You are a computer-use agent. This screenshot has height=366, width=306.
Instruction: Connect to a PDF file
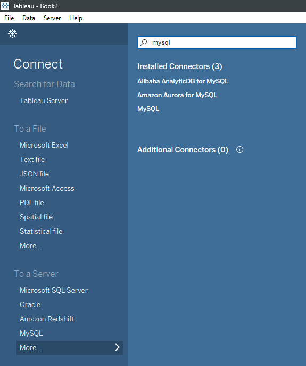(x=32, y=202)
